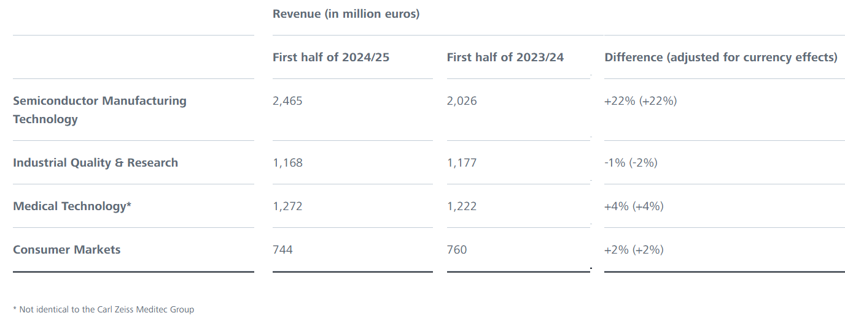Select the +4% (+4%) difference cell
The height and width of the screenshot is (321, 845).
634,206
